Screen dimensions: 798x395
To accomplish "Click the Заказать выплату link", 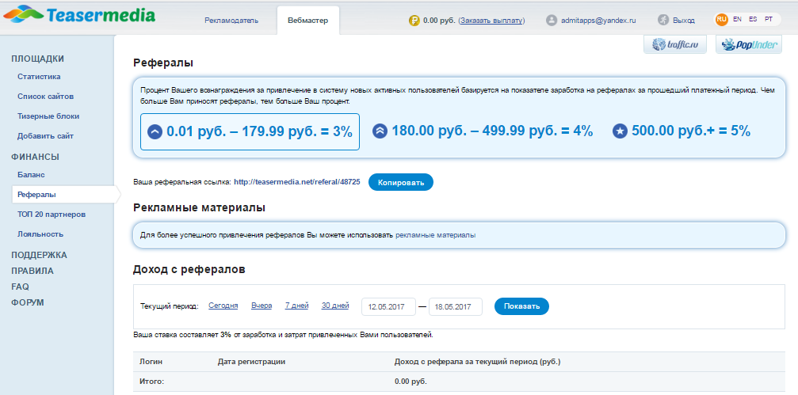I will (491, 21).
